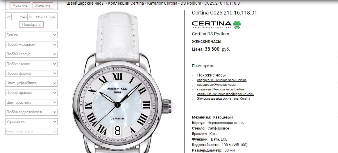
Task: Open the Любая водостойкость dropdown
Action: [31, 112]
